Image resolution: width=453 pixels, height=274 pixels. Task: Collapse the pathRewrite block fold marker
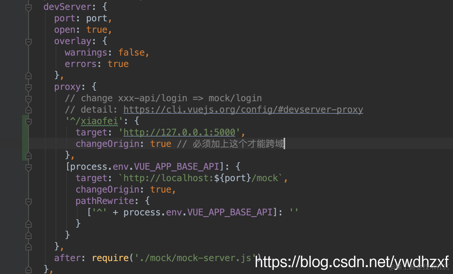click(28, 202)
